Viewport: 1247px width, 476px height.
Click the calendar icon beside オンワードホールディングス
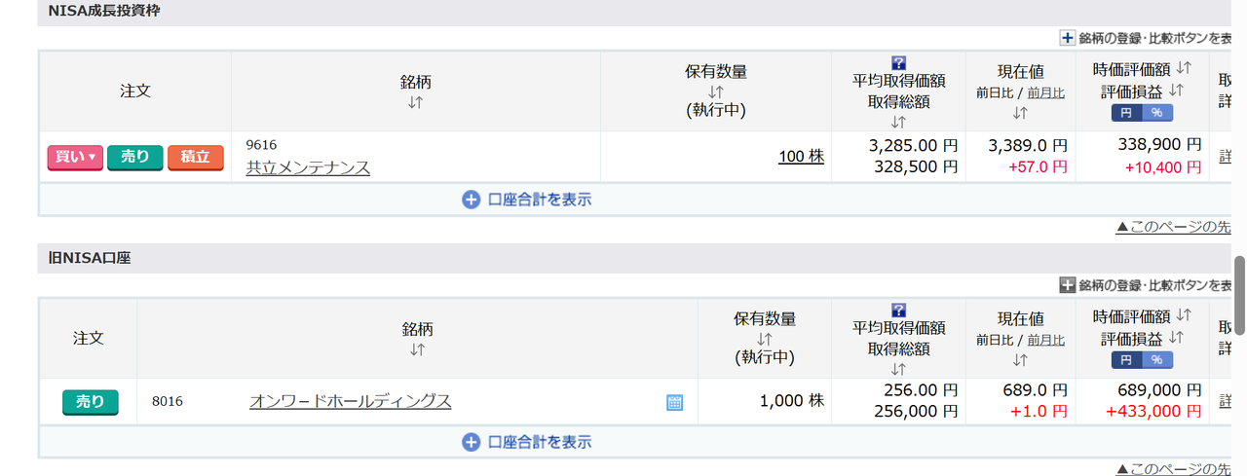674,402
